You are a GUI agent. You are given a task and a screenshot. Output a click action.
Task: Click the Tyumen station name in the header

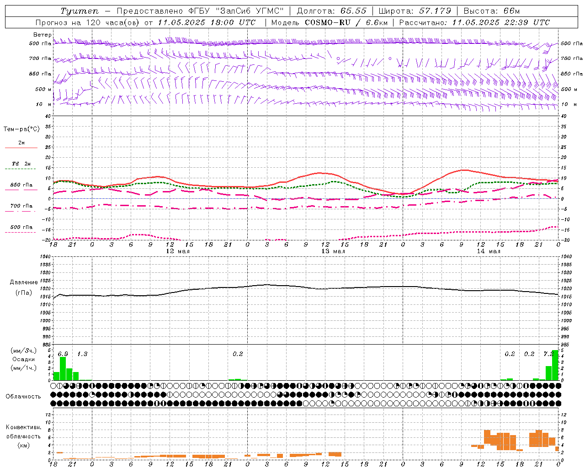79,11
